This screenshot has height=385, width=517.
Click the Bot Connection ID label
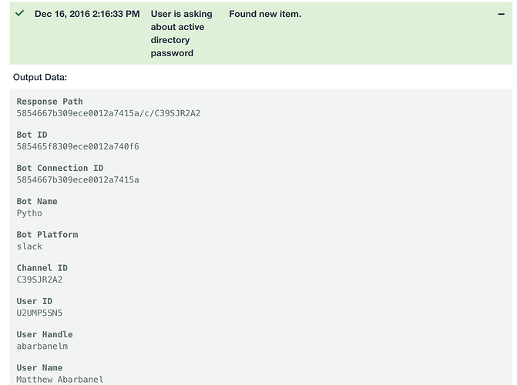pos(60,168)
